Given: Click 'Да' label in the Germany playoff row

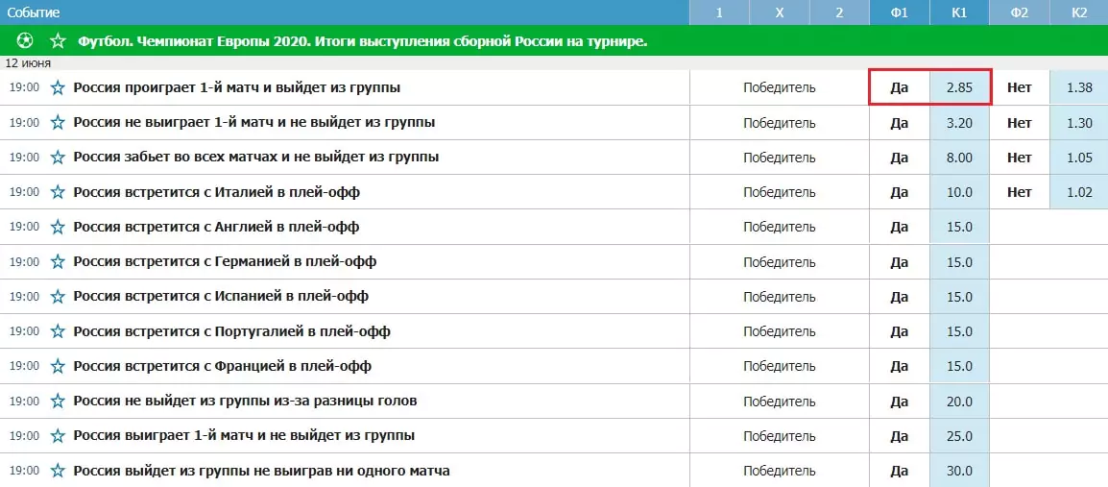Looking at the screenshot, I should tap(900, 261).
